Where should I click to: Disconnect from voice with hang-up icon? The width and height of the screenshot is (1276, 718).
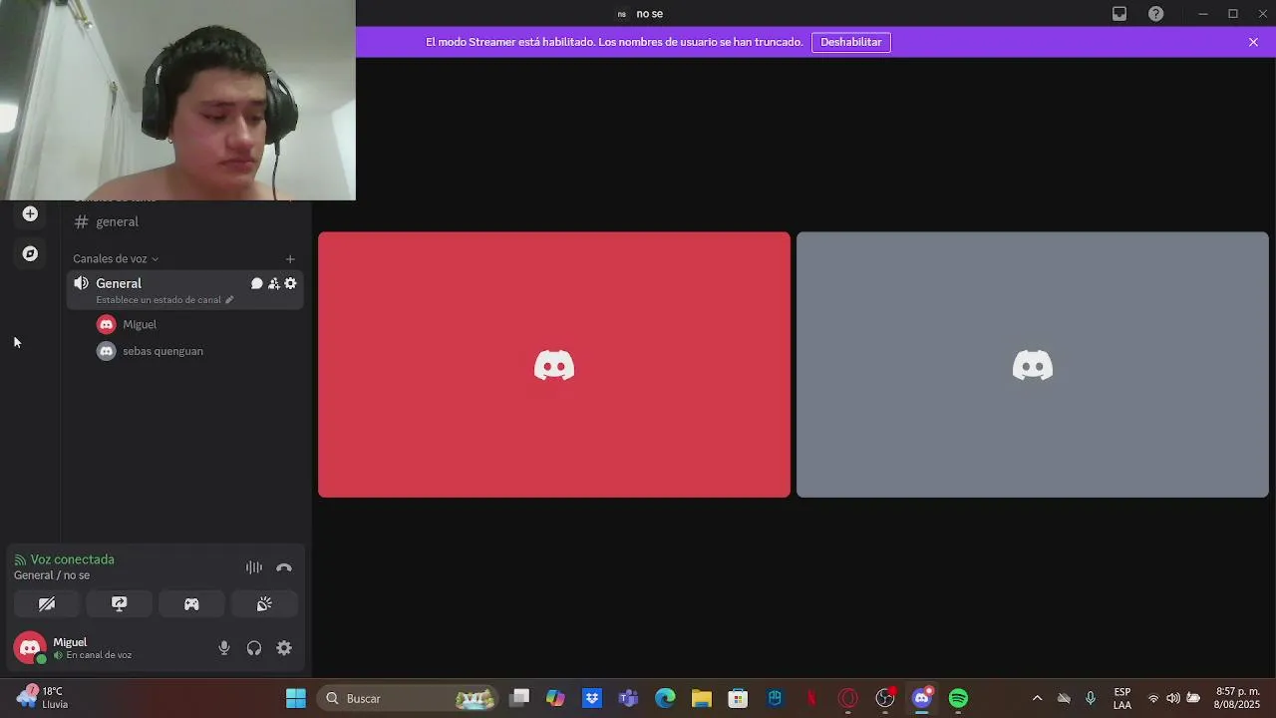284,567
